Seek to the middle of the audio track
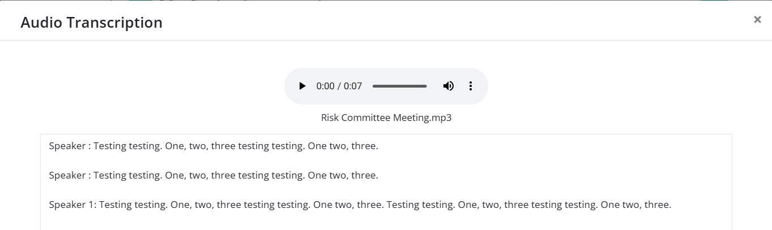This screenshot has height=230, width=772. click(400, 86)
